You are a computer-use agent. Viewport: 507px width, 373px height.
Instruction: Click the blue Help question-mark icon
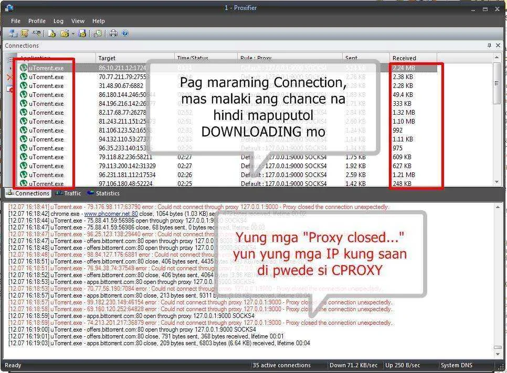[x=125, y=33]
